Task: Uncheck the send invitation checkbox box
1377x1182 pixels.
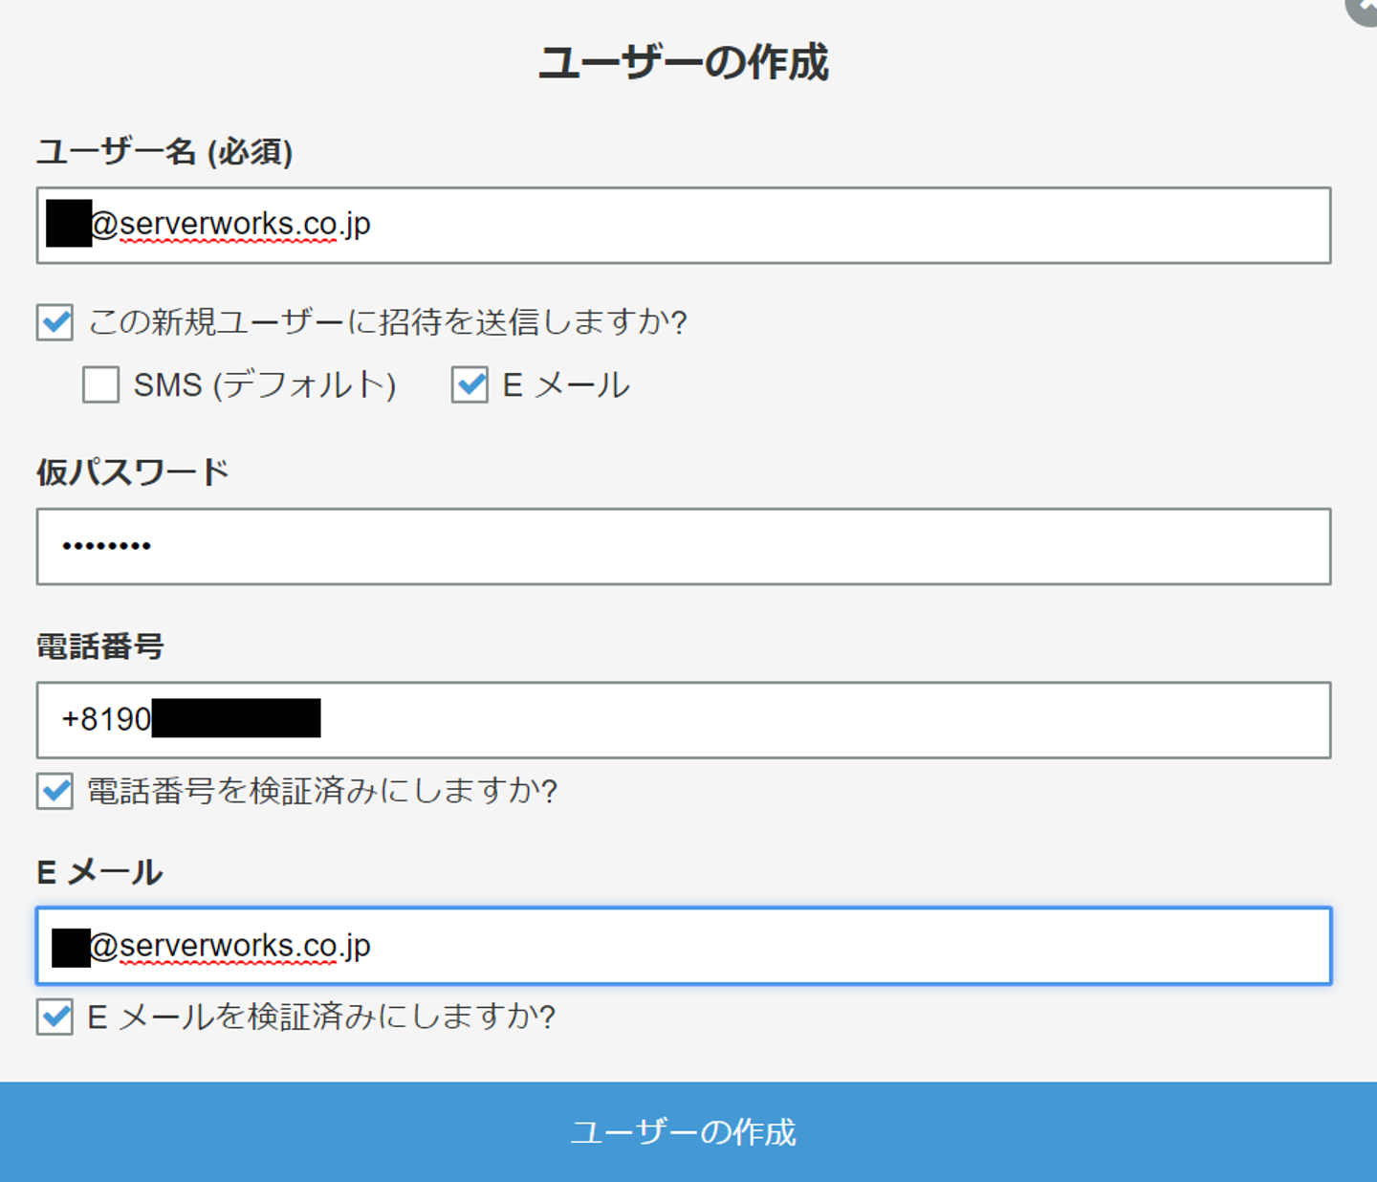Action: point(55,322)
